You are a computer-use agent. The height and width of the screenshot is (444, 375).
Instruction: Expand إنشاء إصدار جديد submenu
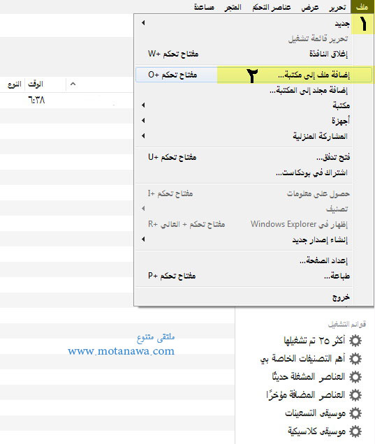[x=143, y=239]
